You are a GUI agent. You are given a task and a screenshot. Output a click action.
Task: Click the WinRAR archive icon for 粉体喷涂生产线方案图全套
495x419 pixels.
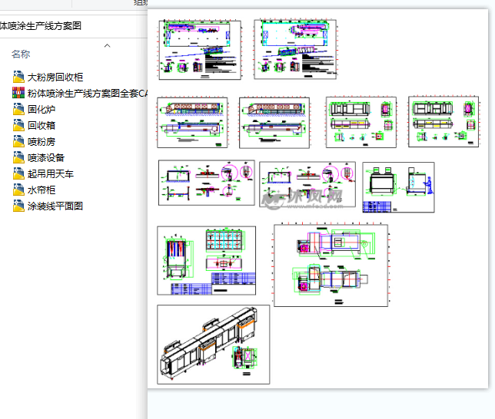[18, 93]
